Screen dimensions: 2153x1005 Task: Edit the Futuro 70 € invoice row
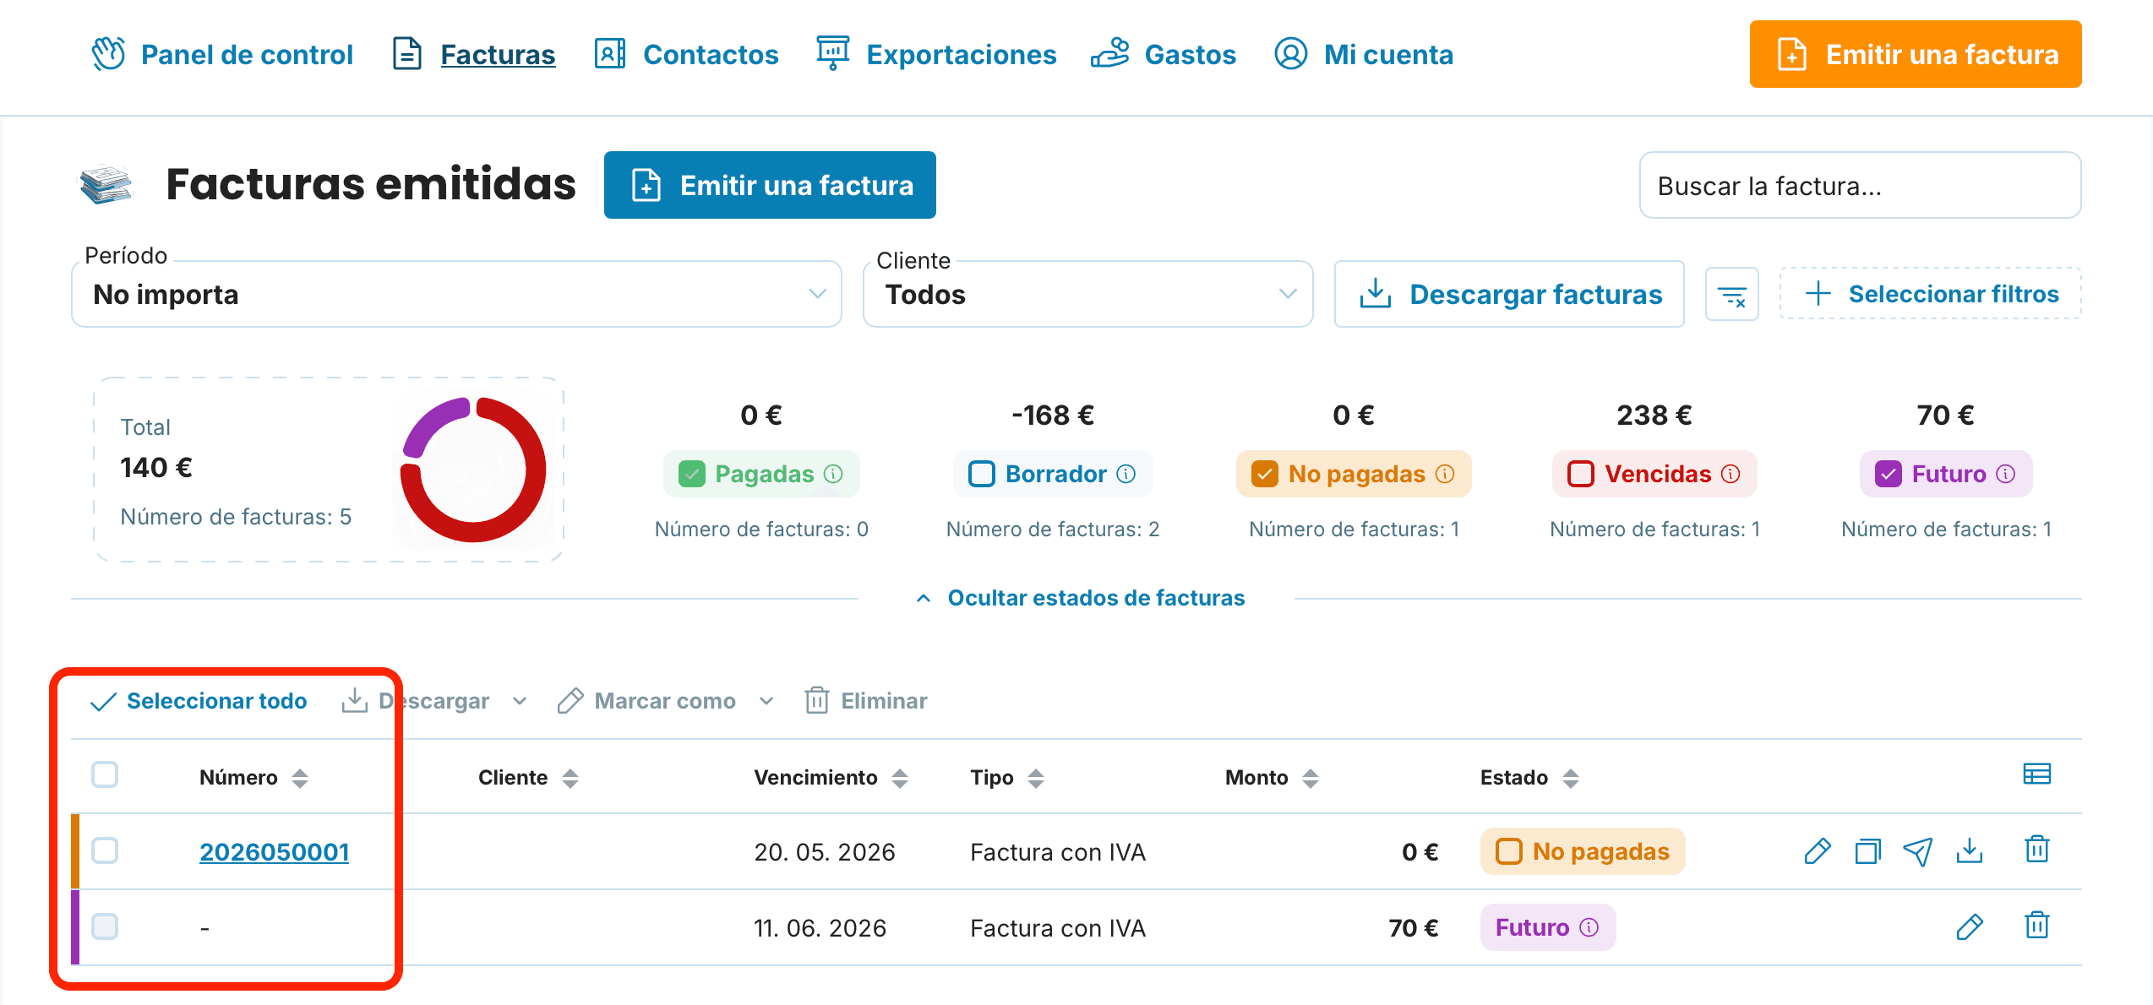coord(1970,927)
